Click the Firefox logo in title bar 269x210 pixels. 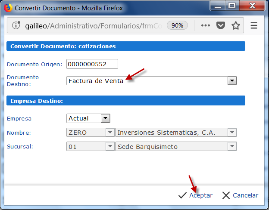click(x=8, y=8)
